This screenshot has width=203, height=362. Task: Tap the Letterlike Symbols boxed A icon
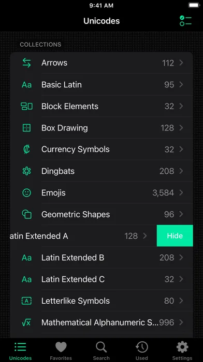coord(26,301)
